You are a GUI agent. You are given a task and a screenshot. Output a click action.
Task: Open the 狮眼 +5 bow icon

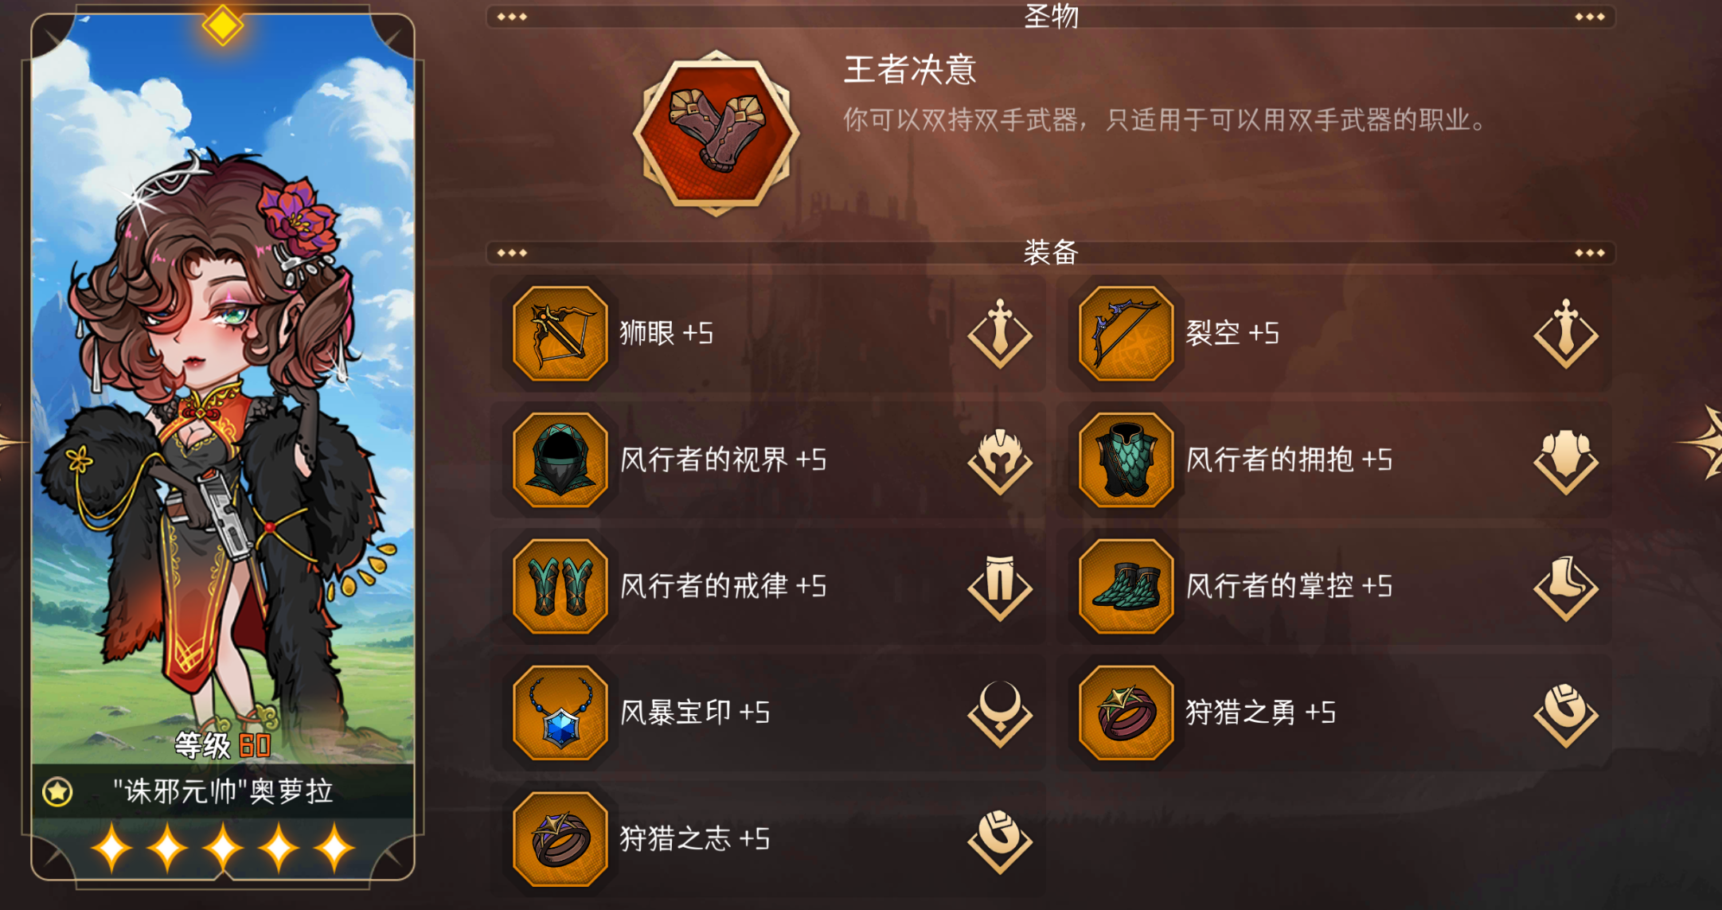click(560, 333)
